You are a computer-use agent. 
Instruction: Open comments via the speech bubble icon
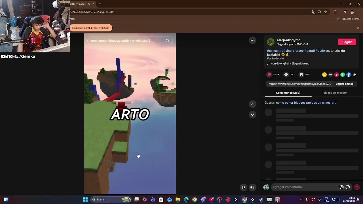tap(286, 75)
